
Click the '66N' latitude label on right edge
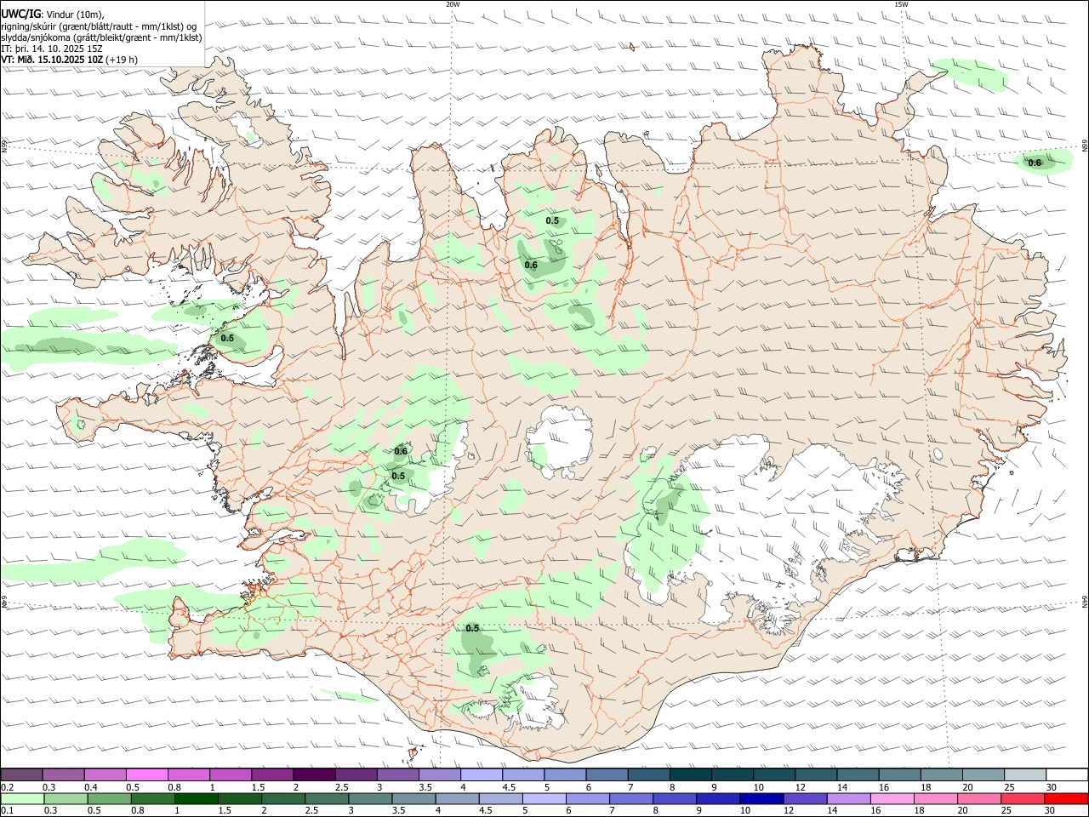pyautogui.click(x=1085, y=146)
